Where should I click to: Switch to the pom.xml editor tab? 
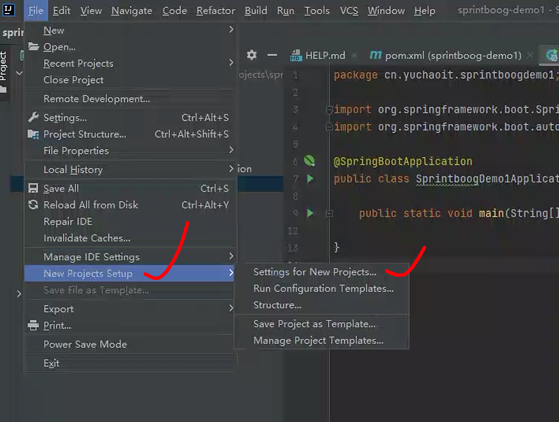pyautogui.click(x=446, y=55)
